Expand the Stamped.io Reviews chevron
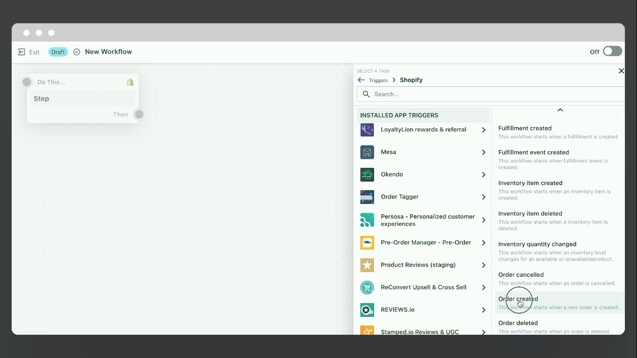 pyautogui.click(x=484, y=332)
